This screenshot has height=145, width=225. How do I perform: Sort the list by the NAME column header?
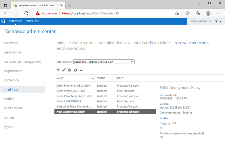[75, 78]
